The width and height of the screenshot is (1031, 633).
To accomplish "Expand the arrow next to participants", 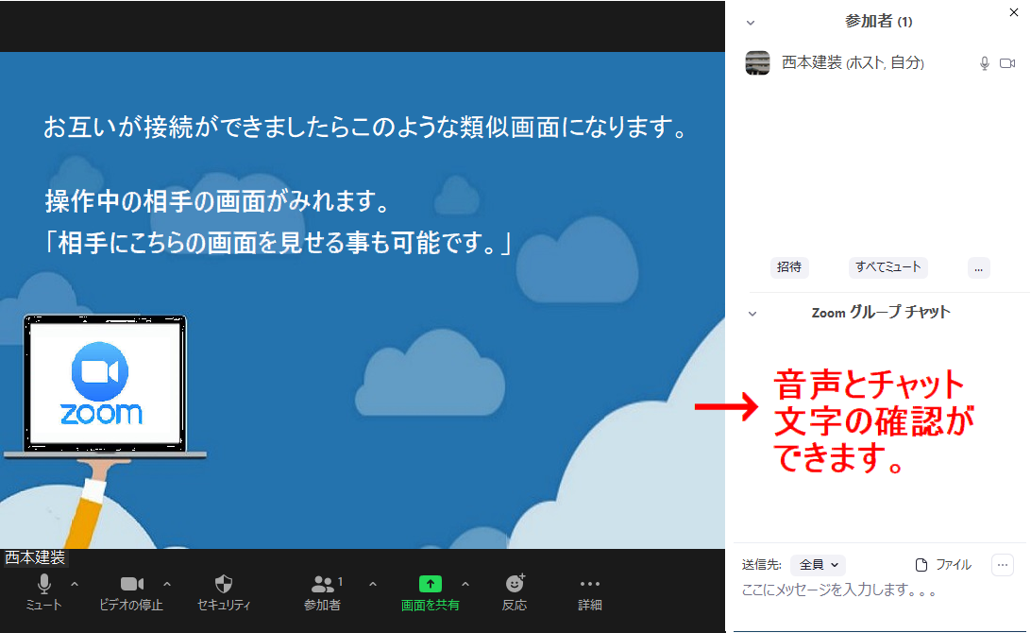I will [x=372, y=584].
